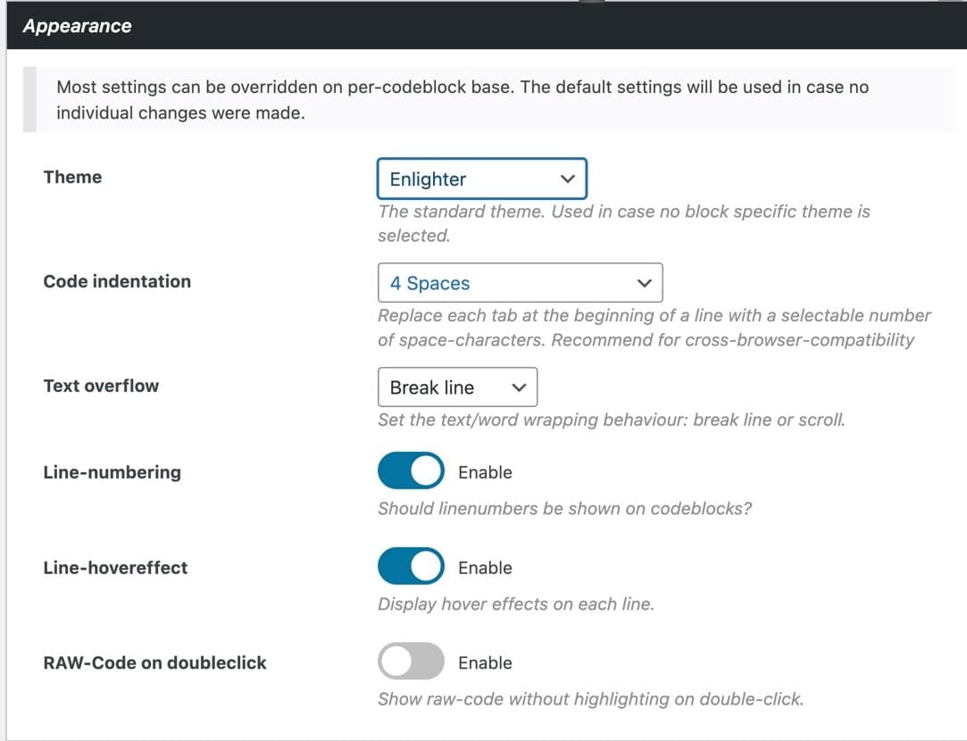The image size is (967, 741).
Task: Click the Theme field label
Action: click(72, 177)
